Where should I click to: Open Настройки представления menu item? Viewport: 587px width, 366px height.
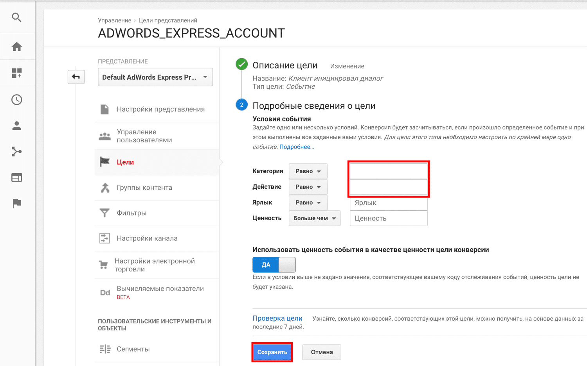(x=160, y=109)
